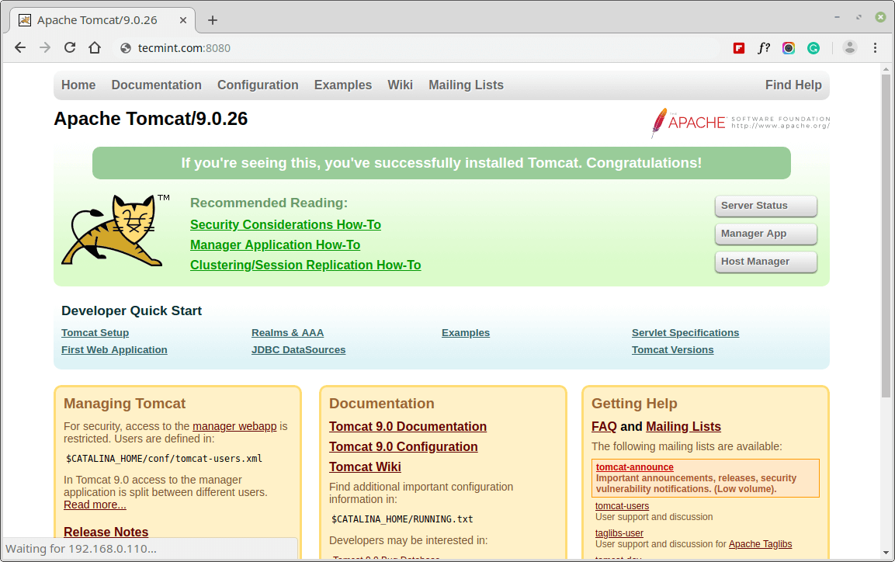Image resolution: width=895 pixels, height=562 pixels.
Task: Open Mailing Lists in the nav bar
Action: 467,85
